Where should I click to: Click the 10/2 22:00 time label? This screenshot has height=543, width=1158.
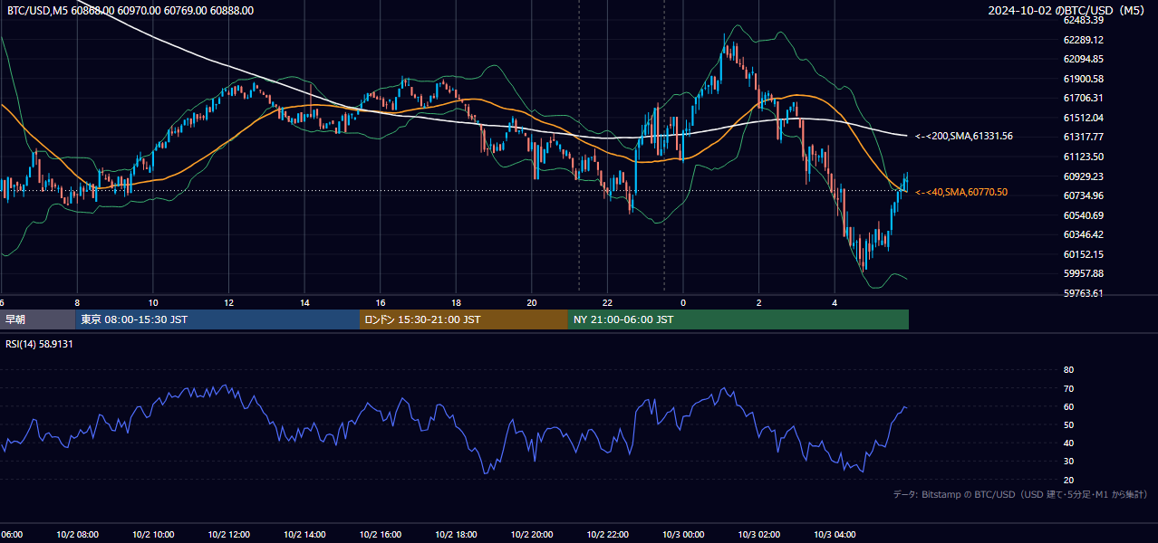pos(608,534)
